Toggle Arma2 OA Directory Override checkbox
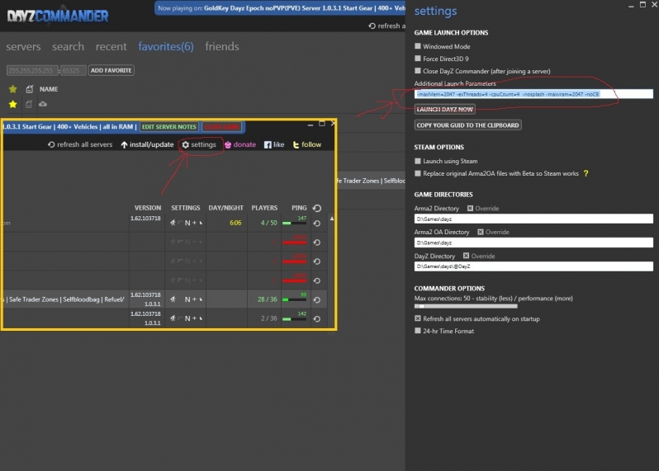This screenshot has width=659, height=471. click(481, 232)
